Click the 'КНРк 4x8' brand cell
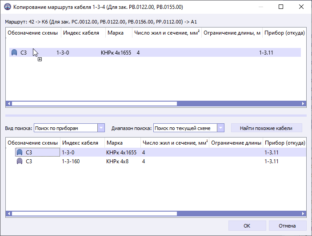312x236 pixels. coord(117,161)
